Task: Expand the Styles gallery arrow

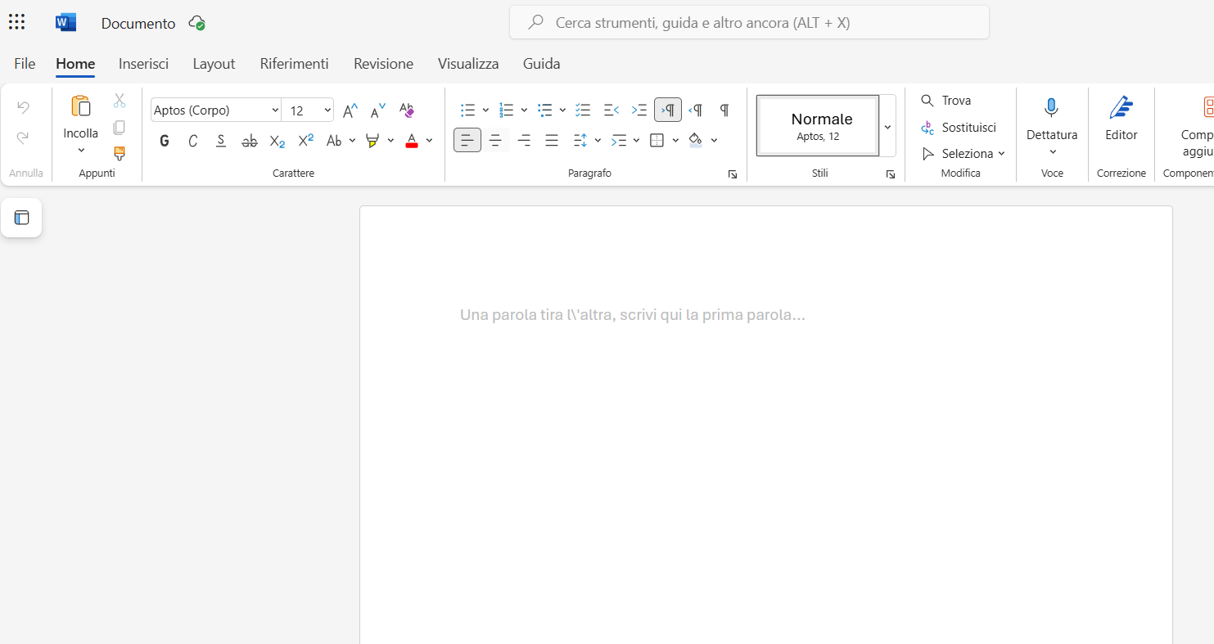Action: click(x=887, y=126)
